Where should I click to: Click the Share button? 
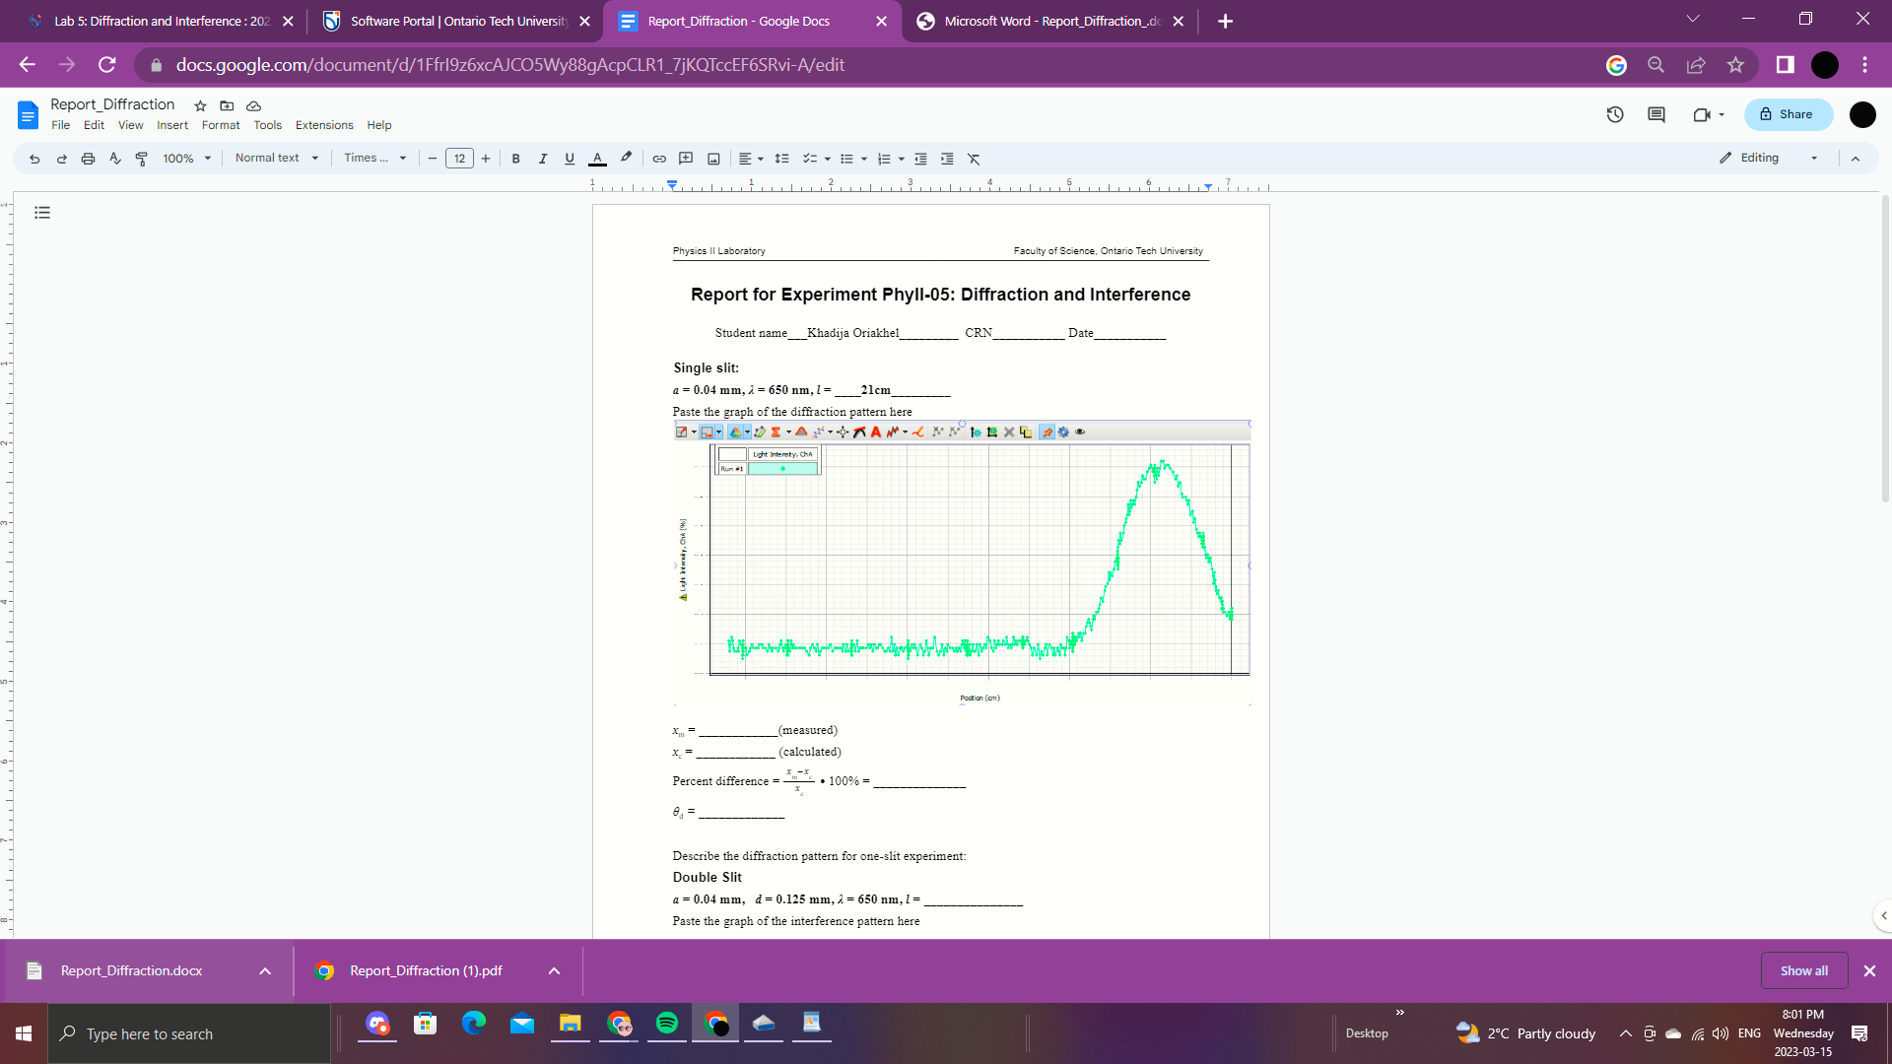pos(1788,113)
